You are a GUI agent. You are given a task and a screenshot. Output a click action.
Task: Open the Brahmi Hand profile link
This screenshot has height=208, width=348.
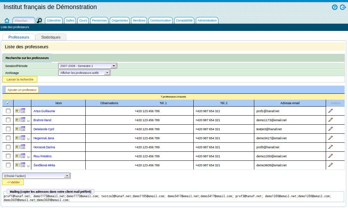pyautogui.click(x=42, y=120)
